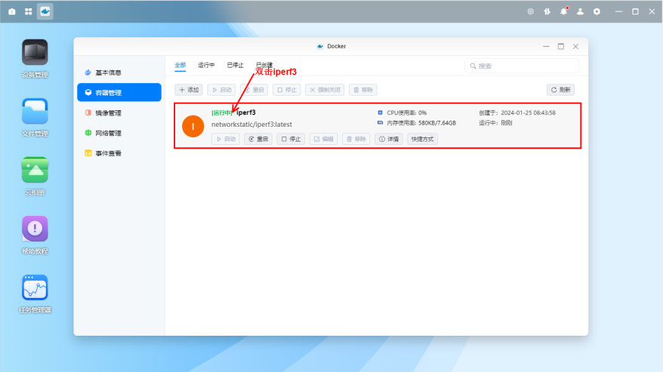Click the globe icon in top bar
This screenshot has height=372, width=663.
(530, 11)
